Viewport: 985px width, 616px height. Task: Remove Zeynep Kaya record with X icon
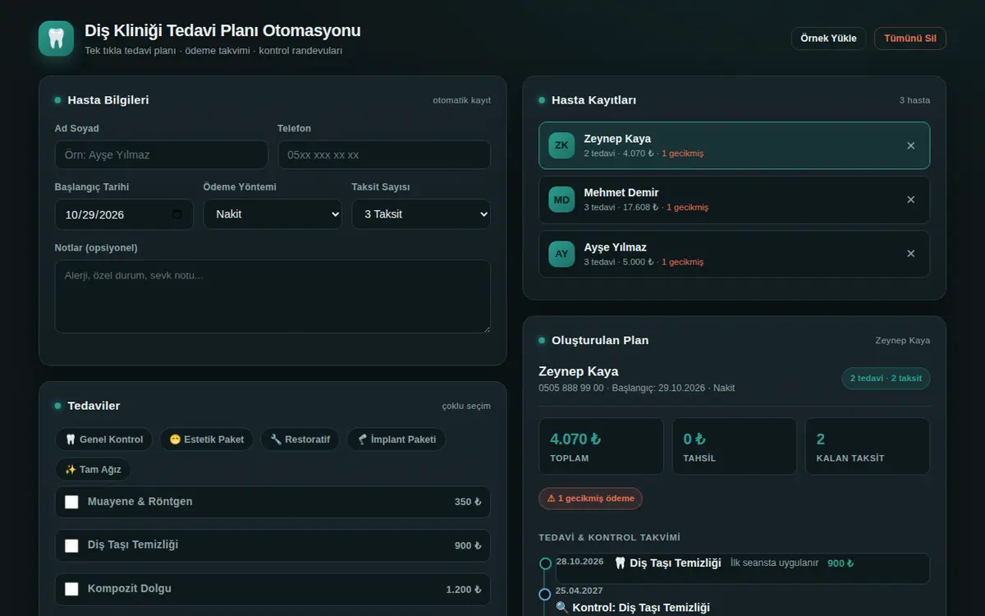tap(910, 145)
